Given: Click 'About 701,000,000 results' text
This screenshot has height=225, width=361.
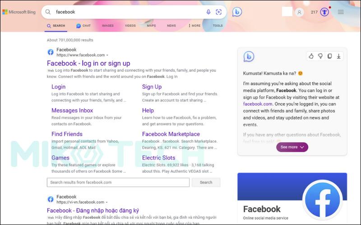Looking at the screenshot, I should tap(70, 40).
